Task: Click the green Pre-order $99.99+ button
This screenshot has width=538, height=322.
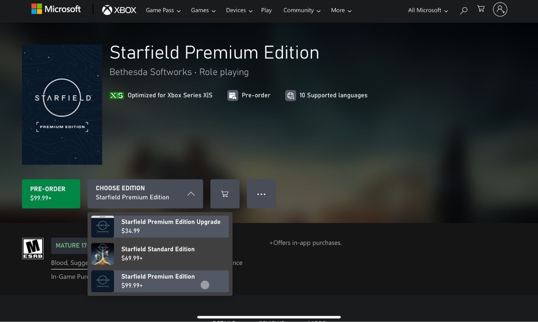Action: 51,194
